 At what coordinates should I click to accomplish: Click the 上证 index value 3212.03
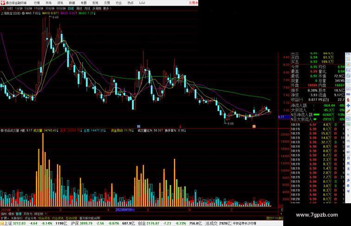click(x=19, y=223)
